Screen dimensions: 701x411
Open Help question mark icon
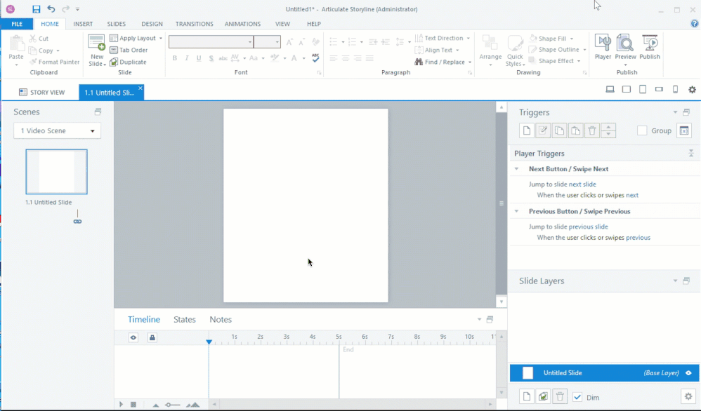(x=694, y=24)
